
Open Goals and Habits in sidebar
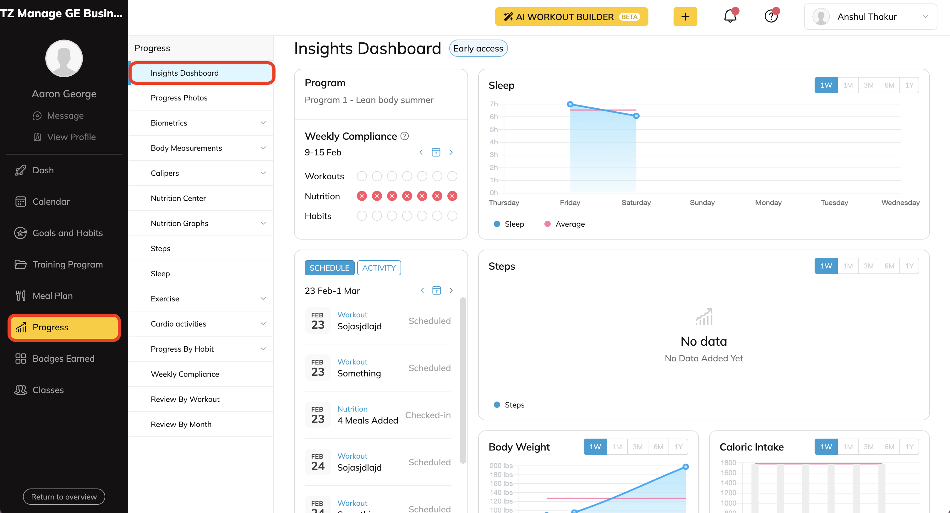pos(68,233)
